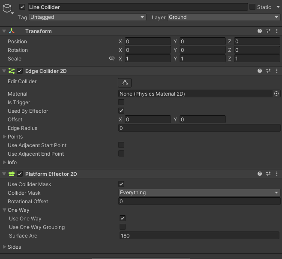Click the GameObject cube icon
This screenshot has height=259, width=282.
(x=8, y=9)
